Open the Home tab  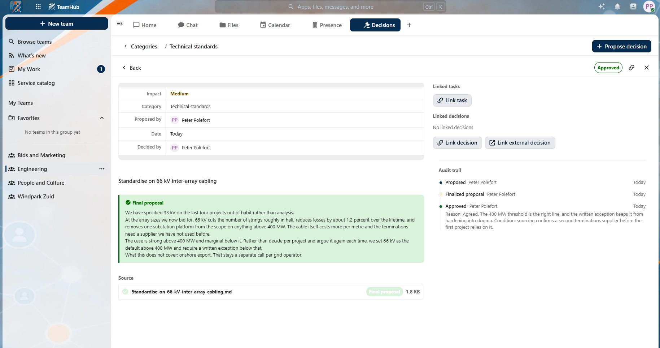(x=145, y=25)
